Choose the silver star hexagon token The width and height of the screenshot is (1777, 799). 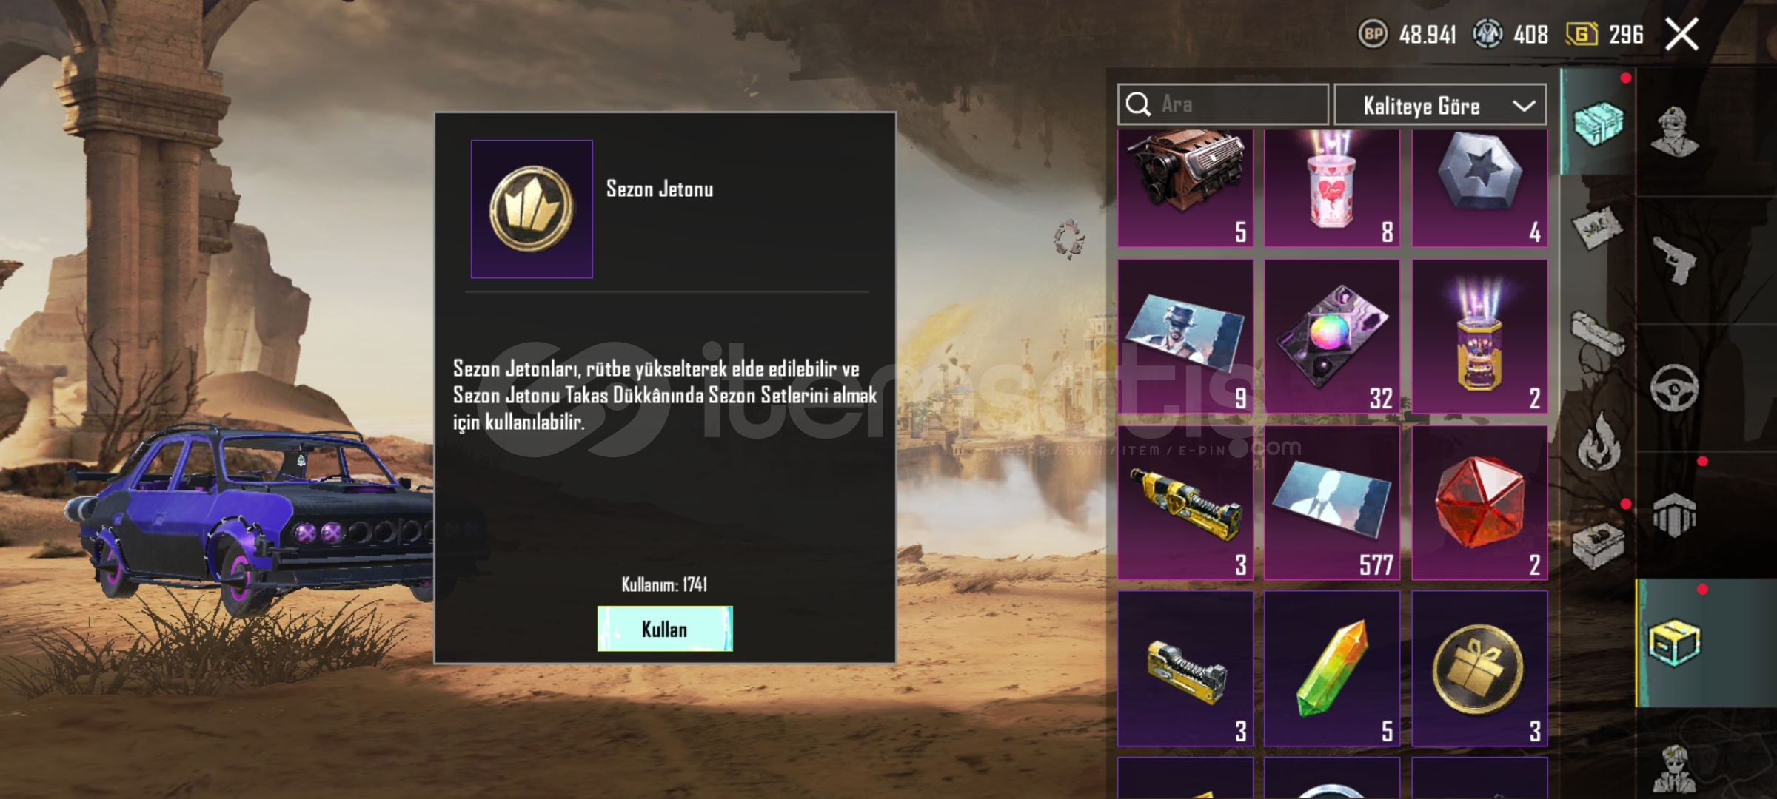pyautogui.click(x=1479, y=188)
